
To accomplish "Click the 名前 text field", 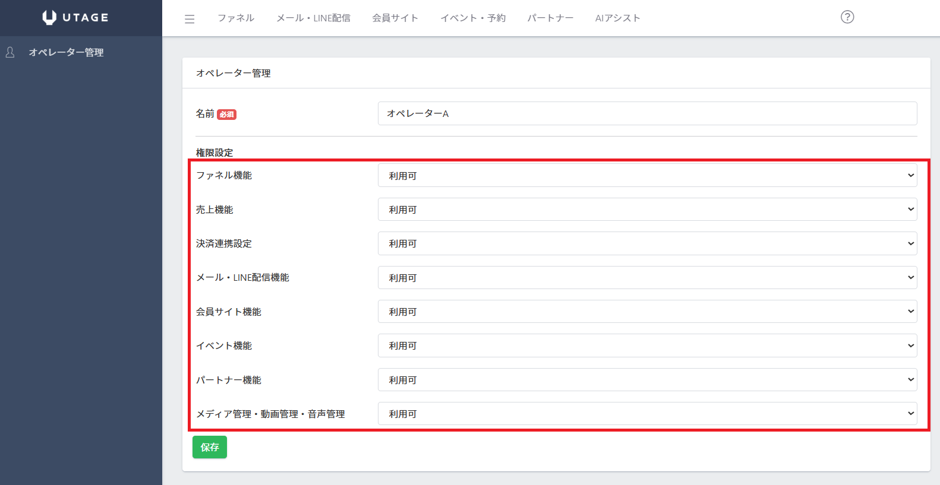I will coord(647,113).
